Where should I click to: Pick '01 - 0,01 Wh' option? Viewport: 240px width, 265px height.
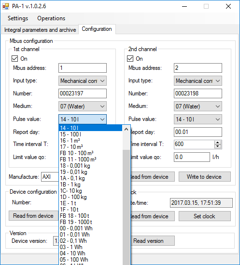90,235
